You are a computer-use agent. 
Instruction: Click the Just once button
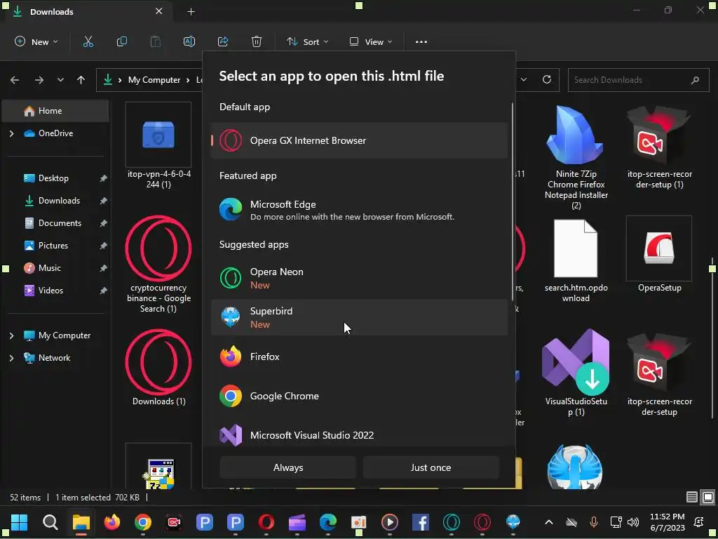[431, 467]
